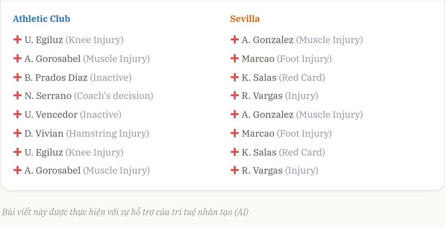Image resolution: width=445 pixels, height=228 pixels.
Task: Open the Sevilla team heading
Action: [245, 19]
